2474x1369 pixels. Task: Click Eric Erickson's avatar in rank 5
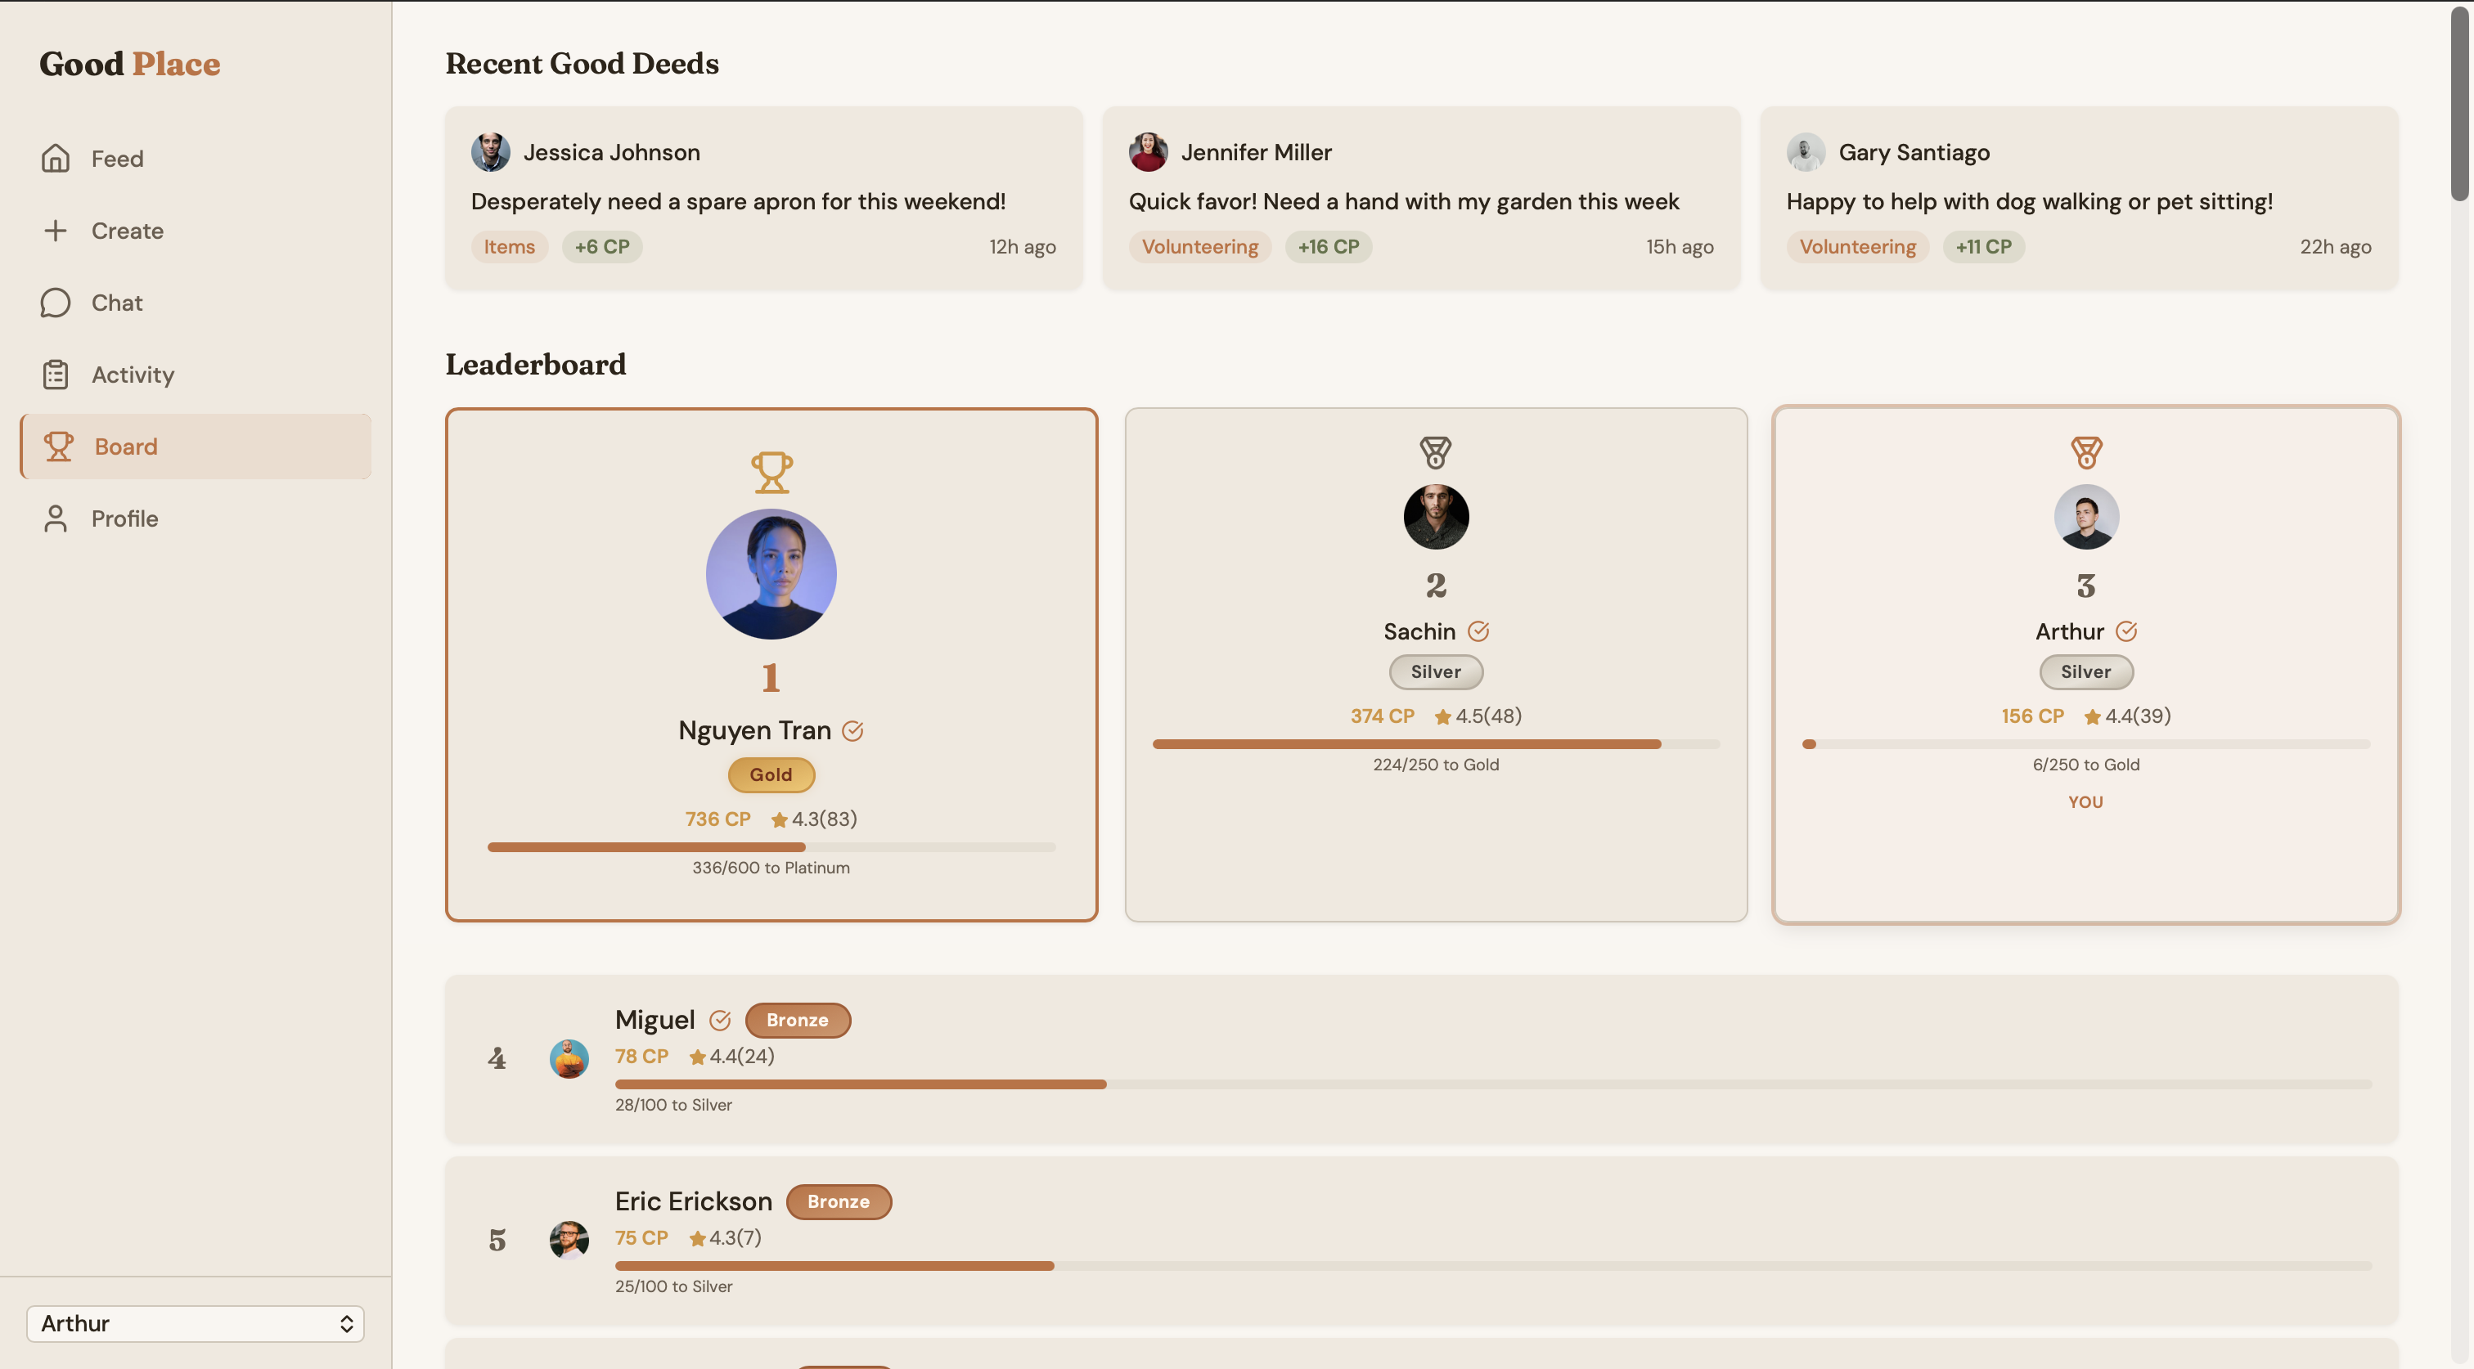[x=569, y=1241]
